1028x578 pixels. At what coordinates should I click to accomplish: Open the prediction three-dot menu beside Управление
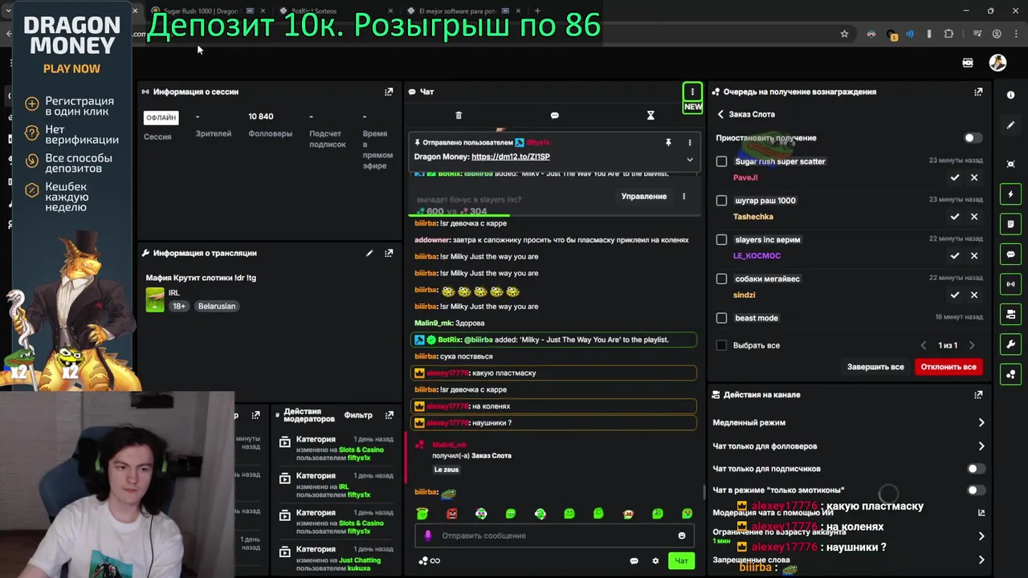[684, 196]
